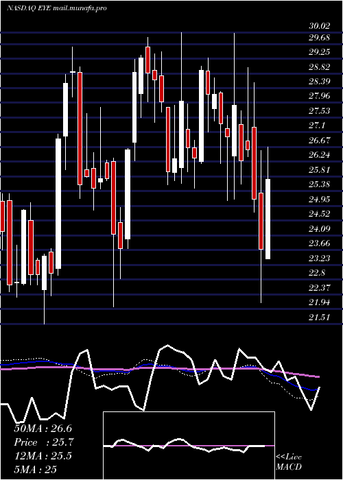343x480 pixels.
Task: Click the 23.23 price label
Action: tap(320, 258)
